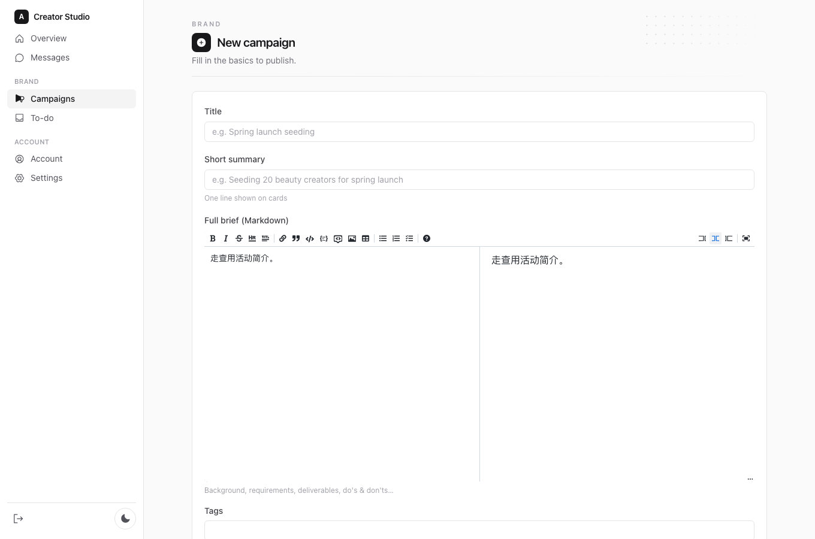Viewport: 815px width, 539px height.
Task: Insert a horizontal rule (HR) in the brief
Action: 252,238
